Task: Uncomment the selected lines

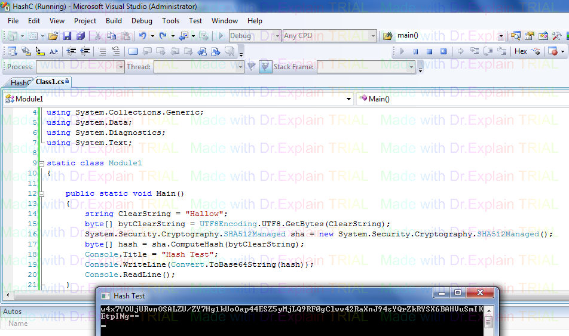Action: (x=116, y=51)
